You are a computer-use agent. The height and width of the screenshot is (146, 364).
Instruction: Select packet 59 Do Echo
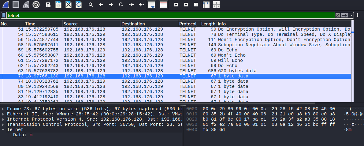point(176,50)
